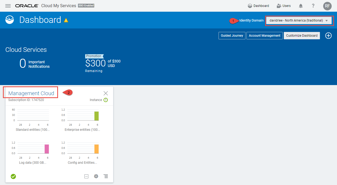Collapse the Management Cloud tile with minus icon
Image resolution: width=337 pixels, height=185 pixels.
[x=86, y=176]
